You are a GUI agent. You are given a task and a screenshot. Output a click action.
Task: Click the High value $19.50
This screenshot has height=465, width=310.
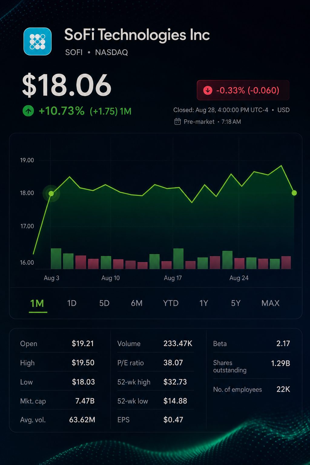tap(83, 363)
